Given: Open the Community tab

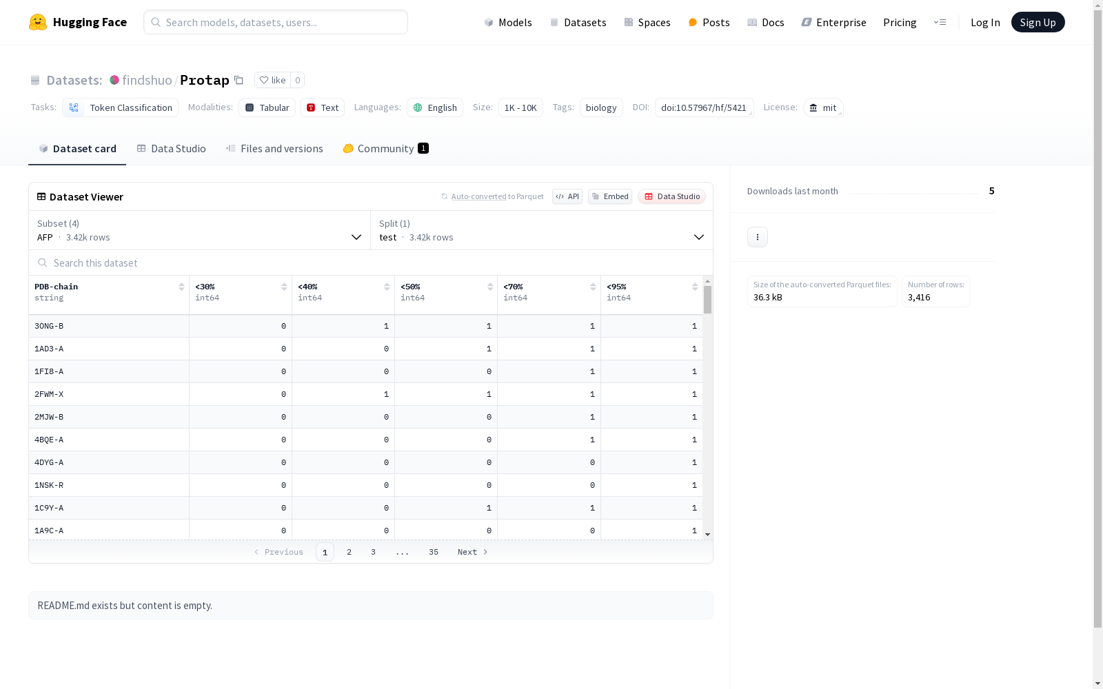Looking at the screenshot, I should 385,148.
